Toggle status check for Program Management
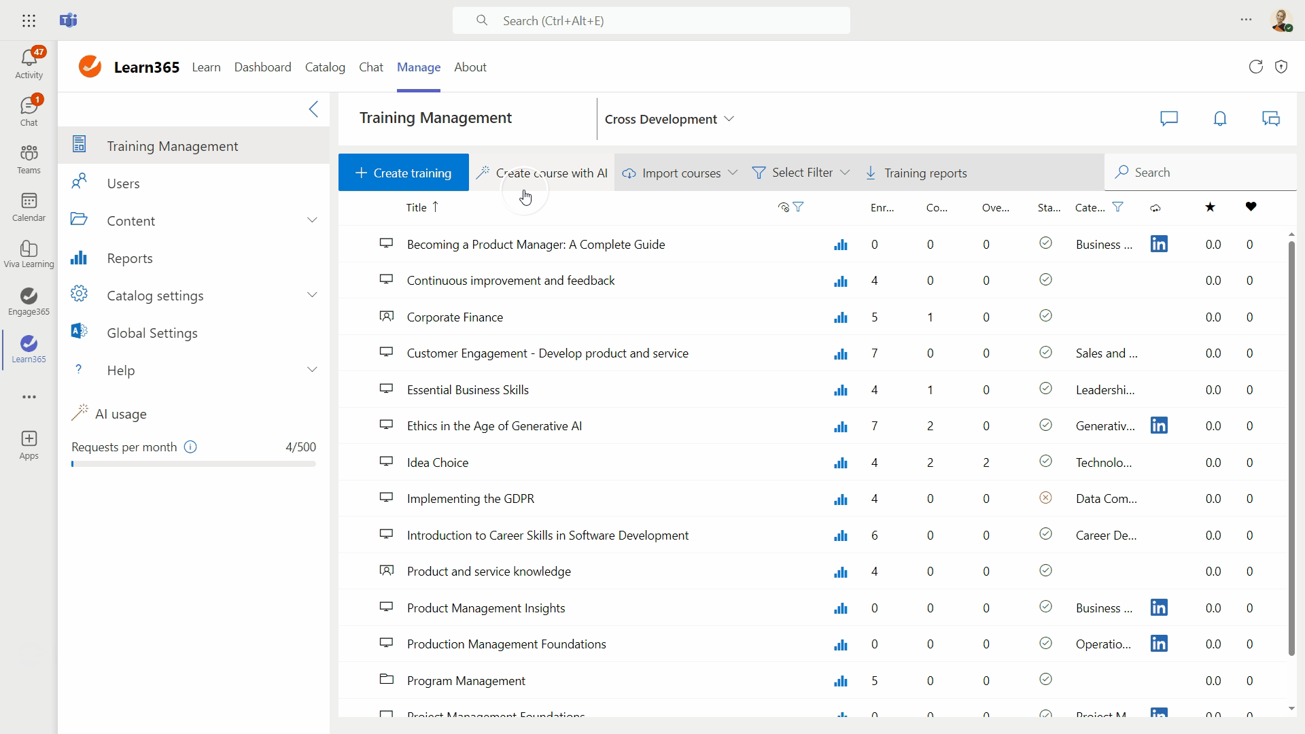Screen dimensions: 1305x734 coord(1046,680)
